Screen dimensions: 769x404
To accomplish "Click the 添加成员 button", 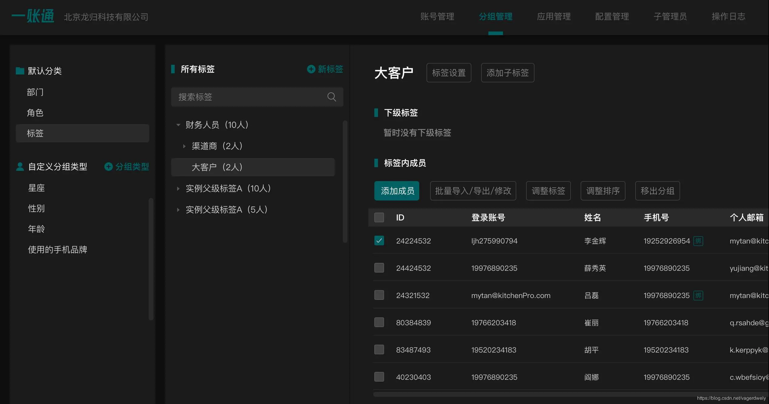I will 396,191.
